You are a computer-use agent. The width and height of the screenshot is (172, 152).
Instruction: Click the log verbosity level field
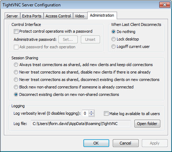coord(85,113)
